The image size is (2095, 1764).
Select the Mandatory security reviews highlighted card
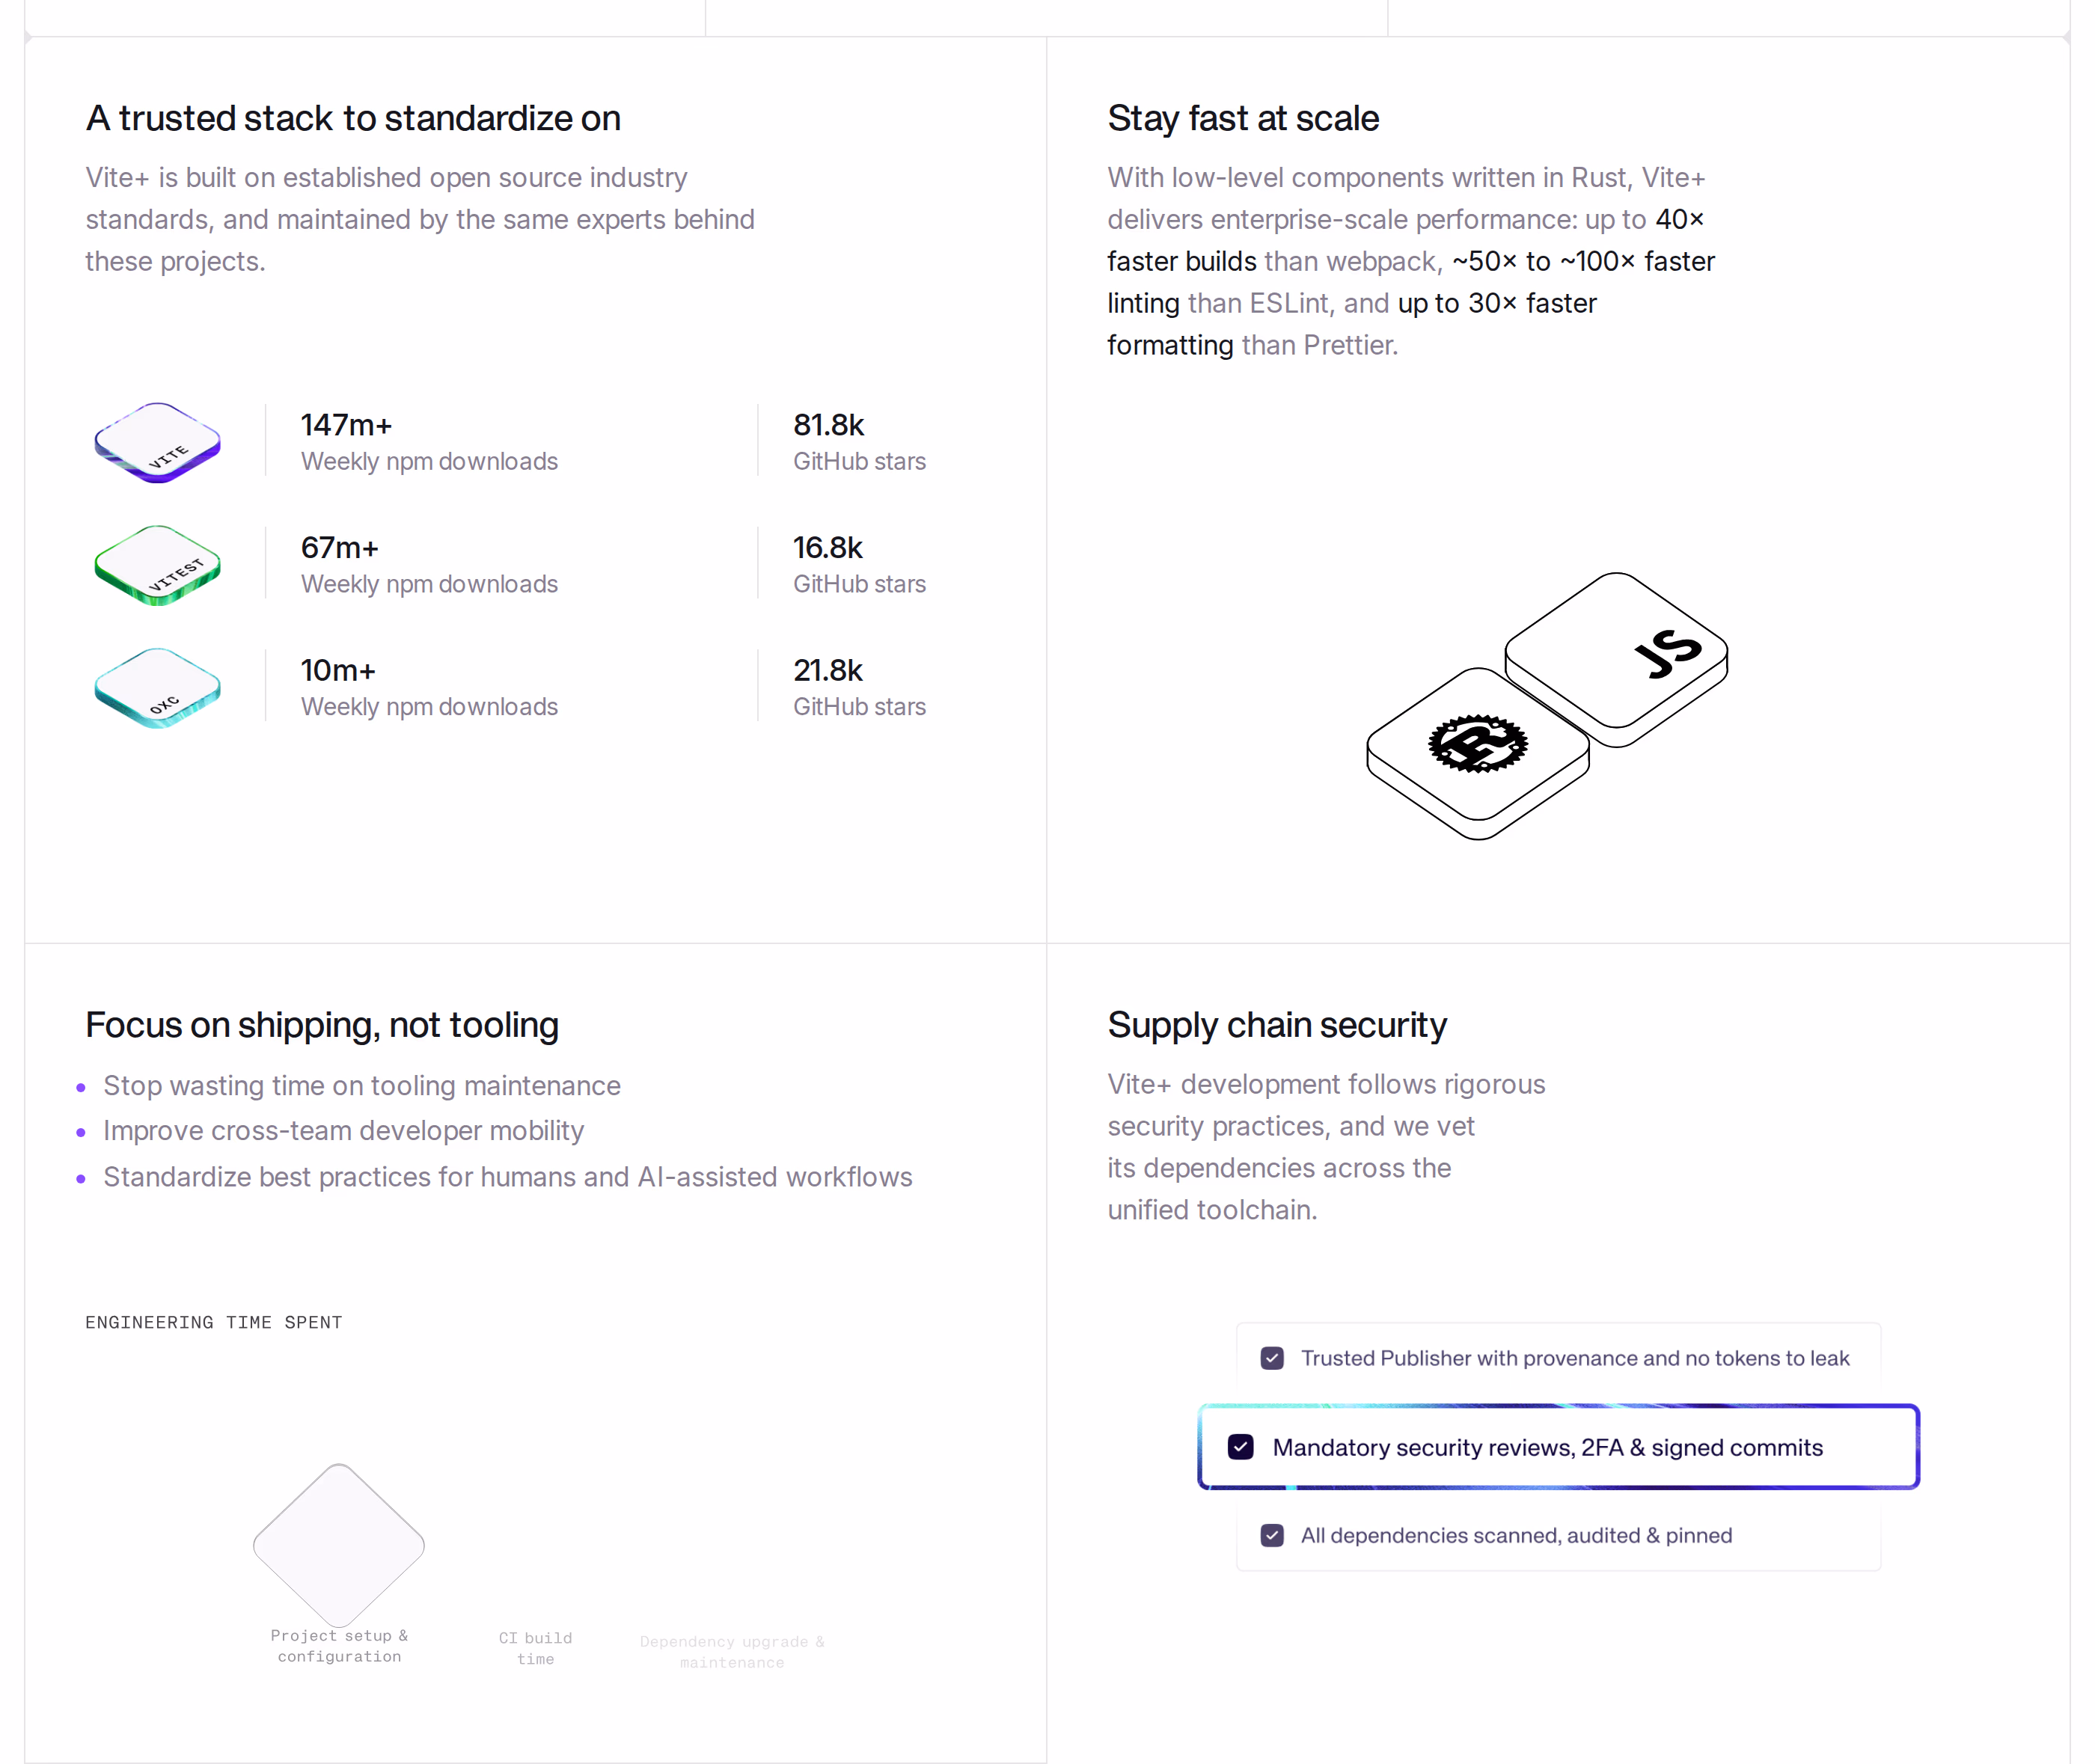pos(1558,1447)
